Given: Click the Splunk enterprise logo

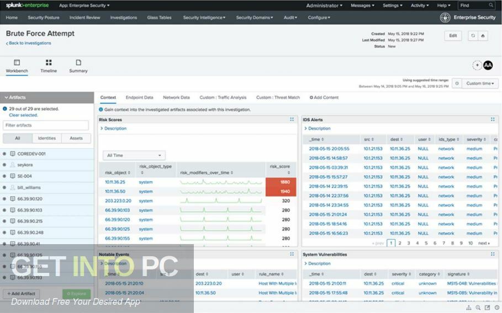Looking at the screenshot, I should (27, 5).
